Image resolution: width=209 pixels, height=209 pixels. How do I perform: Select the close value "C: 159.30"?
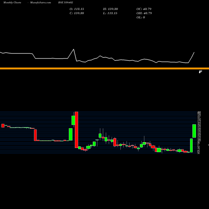tap(77, 13)
